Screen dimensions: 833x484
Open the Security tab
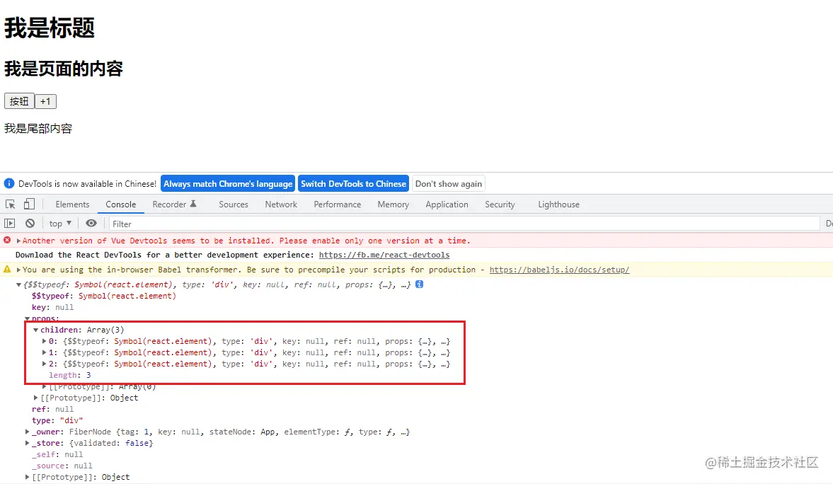click(500, 204)
